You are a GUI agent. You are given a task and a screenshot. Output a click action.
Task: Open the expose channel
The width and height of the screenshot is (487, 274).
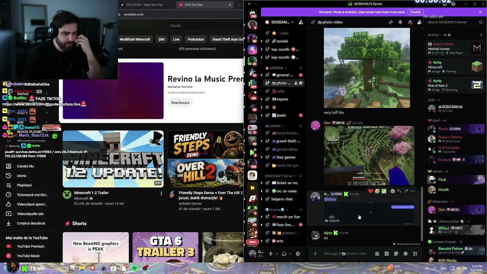(x=283, y=99)
